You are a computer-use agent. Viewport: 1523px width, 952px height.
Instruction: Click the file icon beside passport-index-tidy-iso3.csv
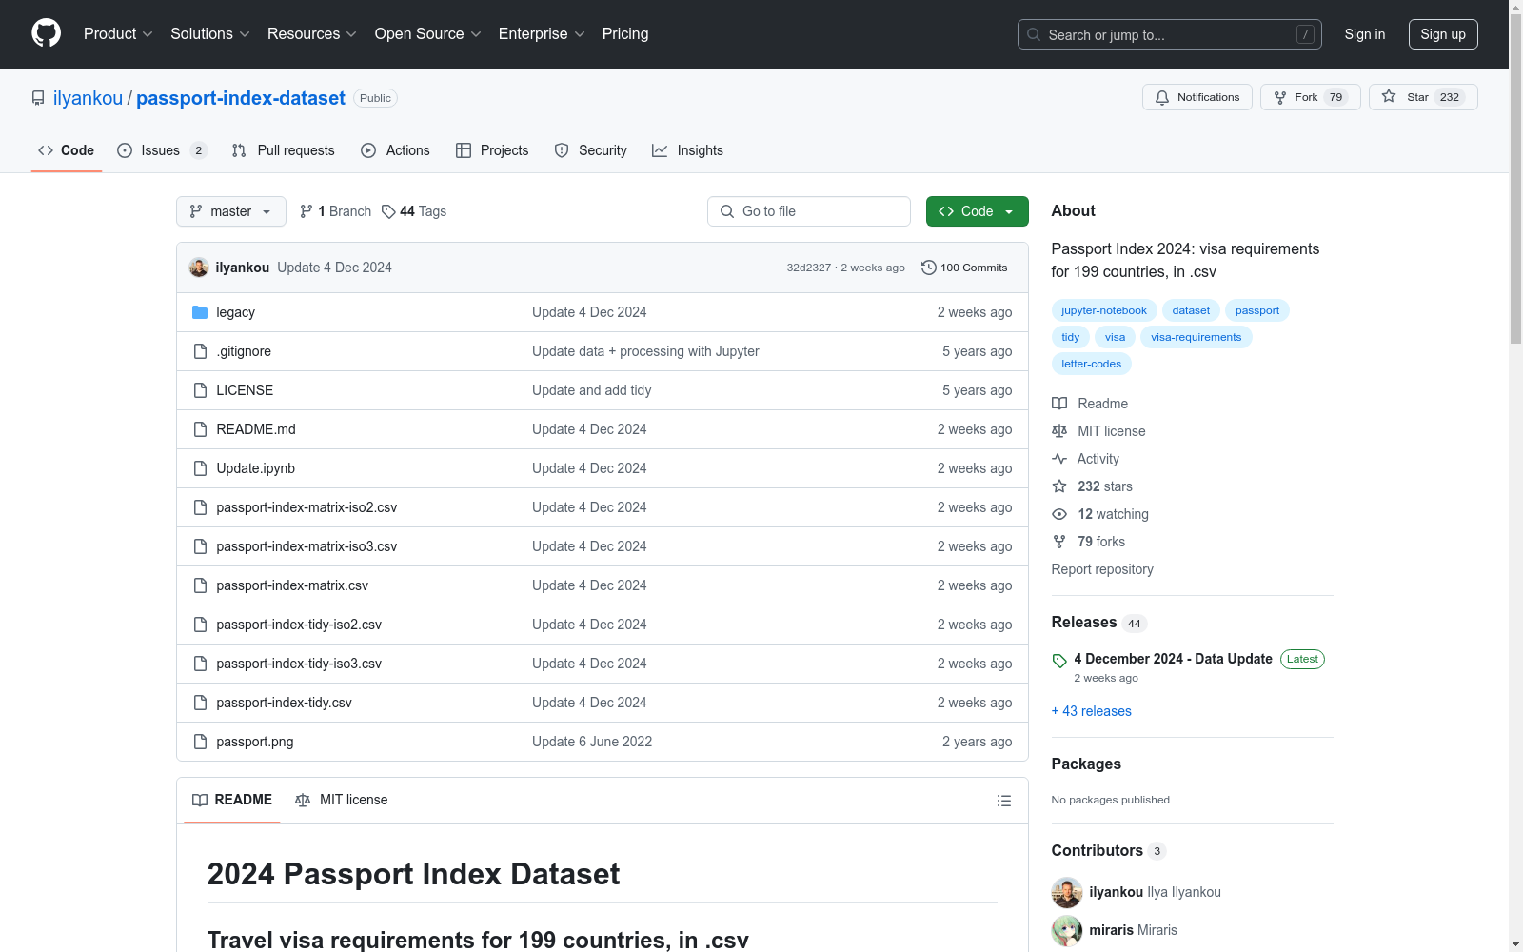200,664
